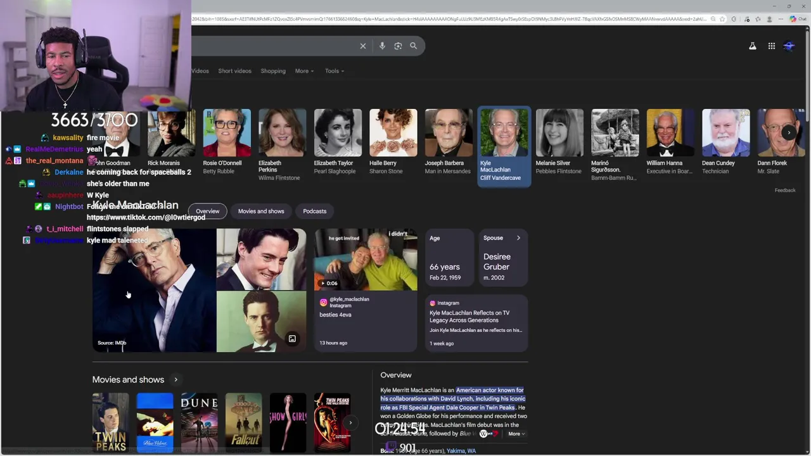Switch to the Shopping tab
The height and width of the screenshot is (456, 811).
pos(273,71)
